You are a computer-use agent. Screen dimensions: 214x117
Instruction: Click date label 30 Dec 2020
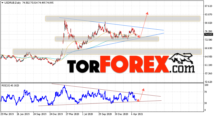point(122,114)
